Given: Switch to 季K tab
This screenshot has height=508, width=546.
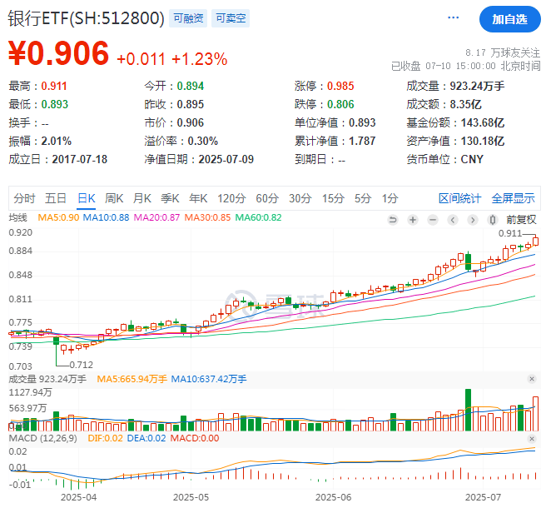Looking at the screenshot, I should (170, 198).
